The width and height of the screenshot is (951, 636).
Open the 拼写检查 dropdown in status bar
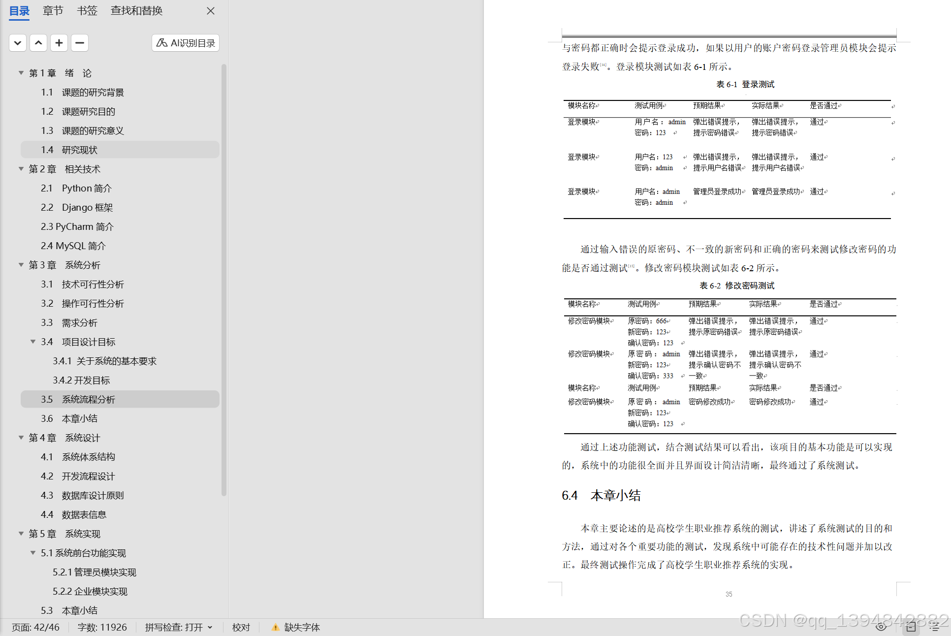coord(210,627)
